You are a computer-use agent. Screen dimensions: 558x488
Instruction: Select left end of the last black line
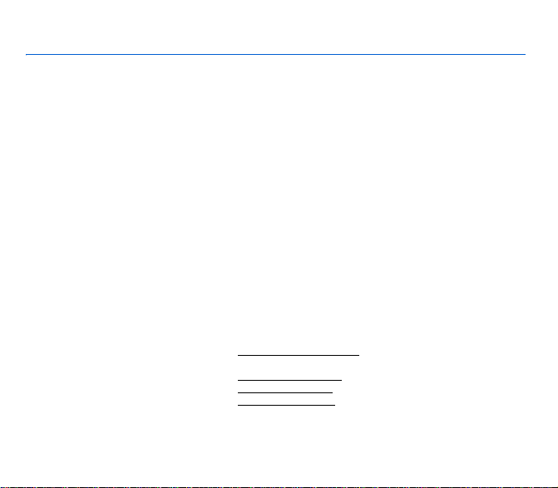(239, 405)
